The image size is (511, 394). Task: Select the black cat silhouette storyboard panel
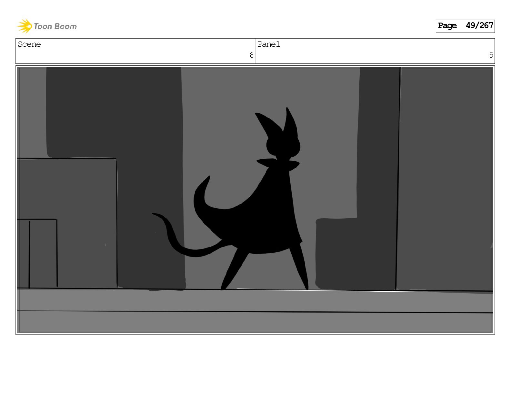click(x=255, y=200)
